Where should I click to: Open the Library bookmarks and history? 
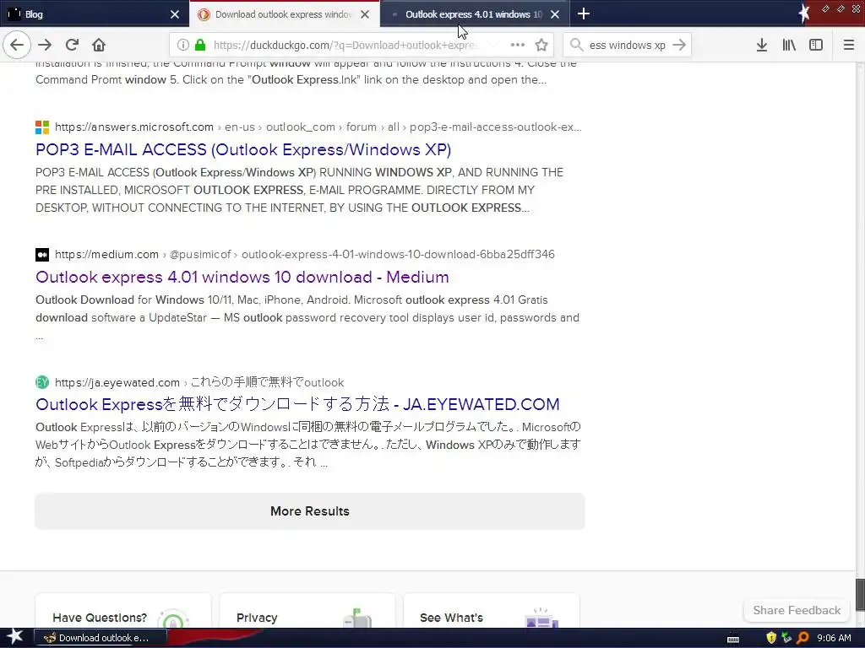[789, 45]
